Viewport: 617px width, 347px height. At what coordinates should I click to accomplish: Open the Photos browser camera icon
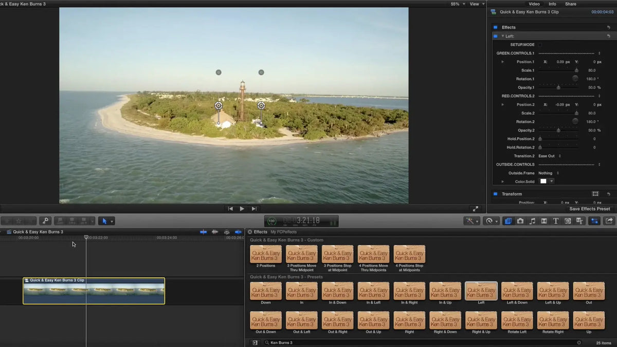point(520,221)
